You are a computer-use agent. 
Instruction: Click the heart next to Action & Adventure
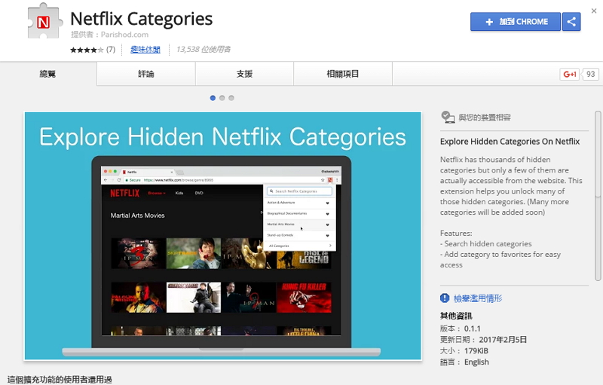(328, 203)
